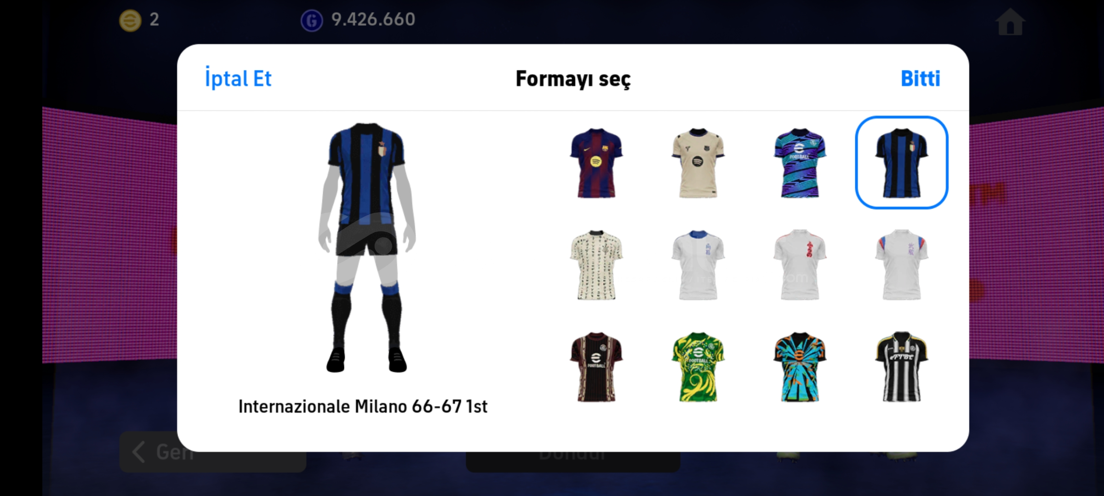Image resolution: width=1104 pixels, height=496 pixels.
Task: Tap İptal Et to cancel selection
Action: pyautogui.click(x=238, y=79)
